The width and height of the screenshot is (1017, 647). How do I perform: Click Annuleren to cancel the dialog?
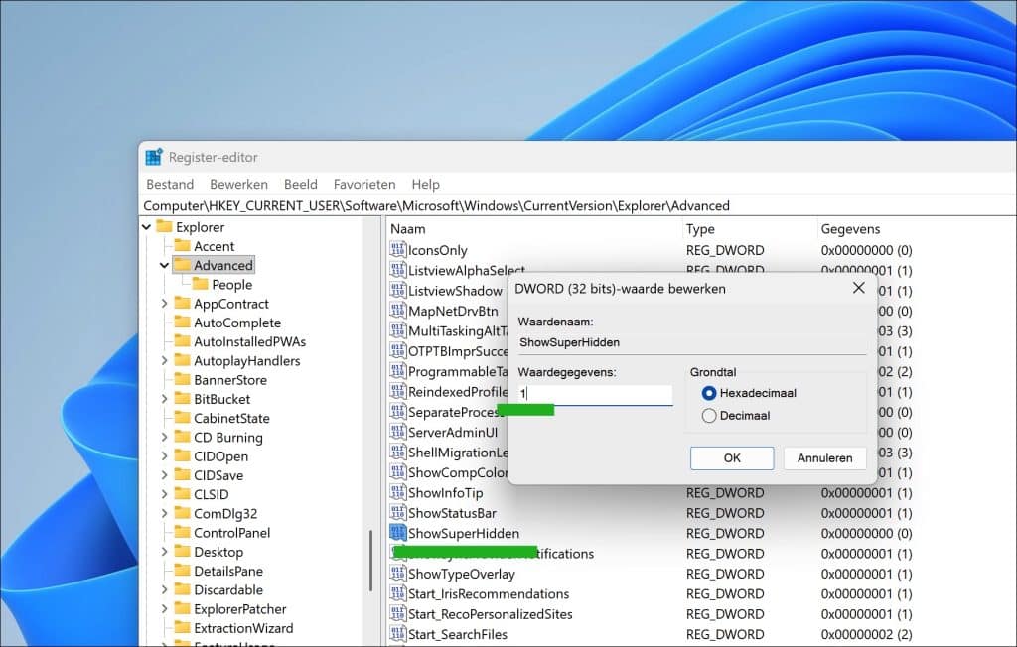click(x=825, y=457)
